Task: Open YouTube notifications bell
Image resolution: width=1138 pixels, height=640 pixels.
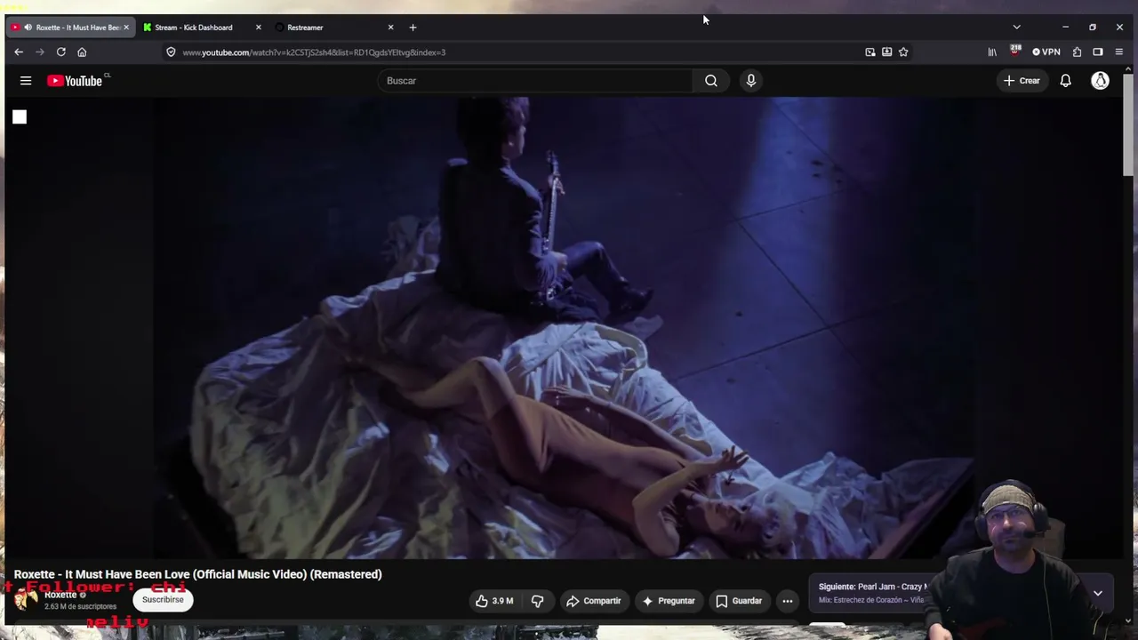Action: (x=1065, y=81)
